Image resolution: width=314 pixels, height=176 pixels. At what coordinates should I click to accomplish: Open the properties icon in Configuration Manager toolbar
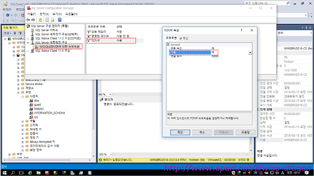pos(47,20)
